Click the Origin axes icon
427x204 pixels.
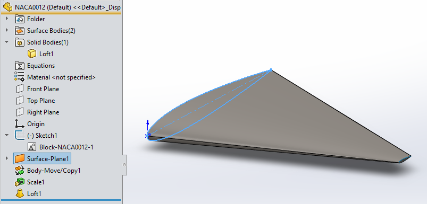[20, 123]
